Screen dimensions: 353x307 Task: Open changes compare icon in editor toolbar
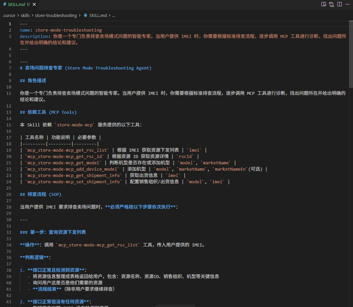click(x=331, y=4)
